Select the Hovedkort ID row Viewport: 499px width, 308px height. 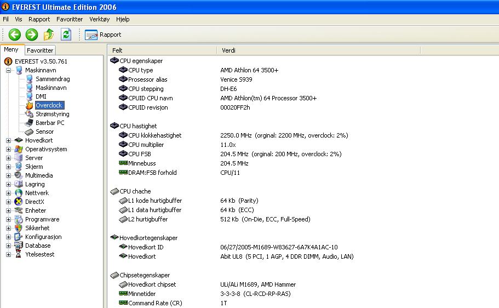(x=146, y=247)
